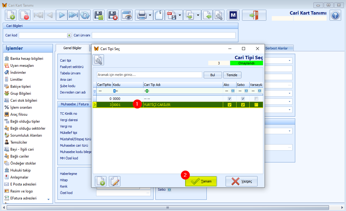Click the edit pencil icon in dialog
This screenshot has height=211, width=346.
[115, 181]
